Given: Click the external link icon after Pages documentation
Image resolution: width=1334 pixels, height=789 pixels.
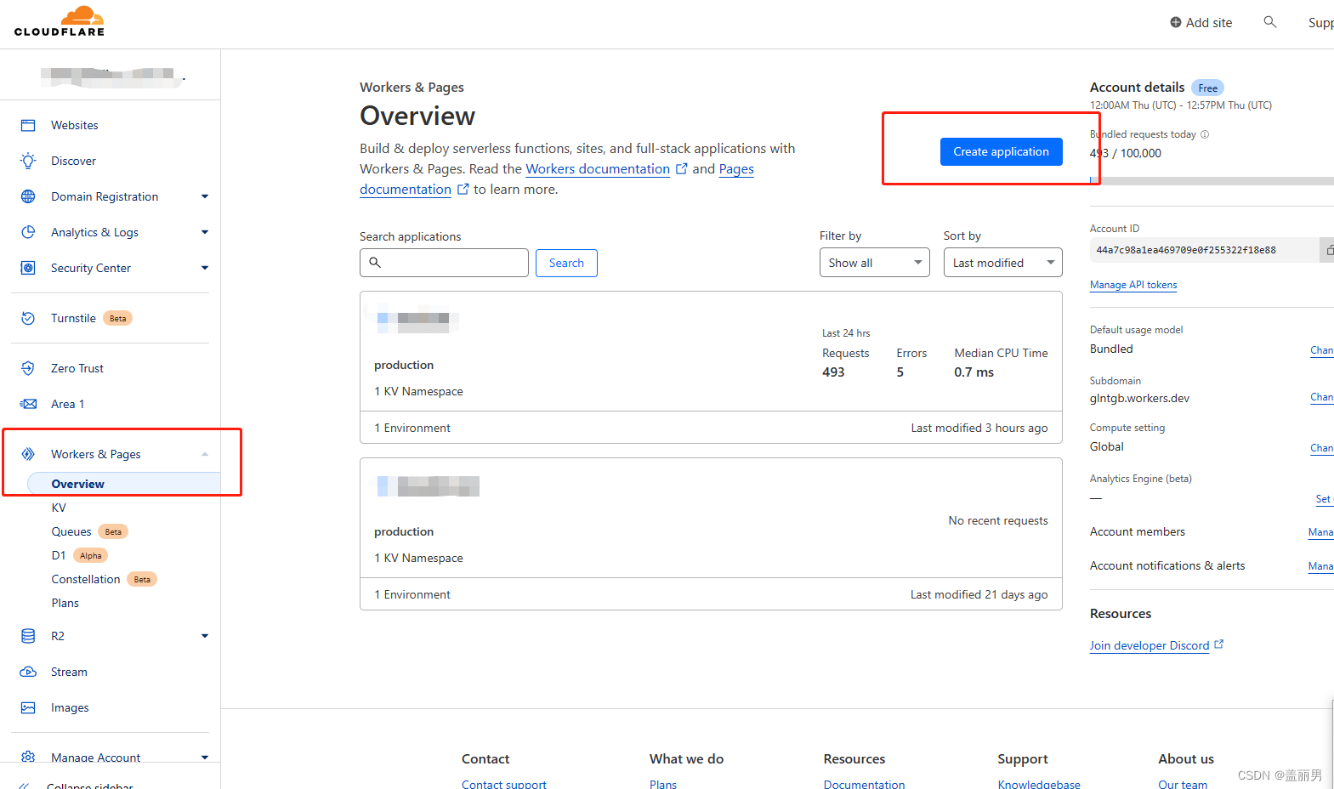Looking at the screenshot, I should pos(463,189).
